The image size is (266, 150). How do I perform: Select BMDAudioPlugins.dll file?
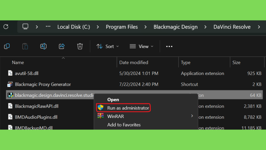point(36,117)
